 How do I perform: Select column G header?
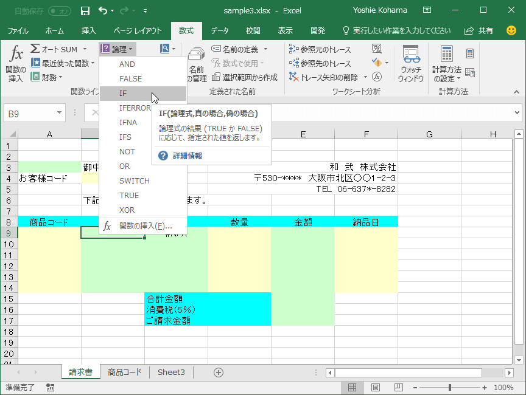[429, 134]
